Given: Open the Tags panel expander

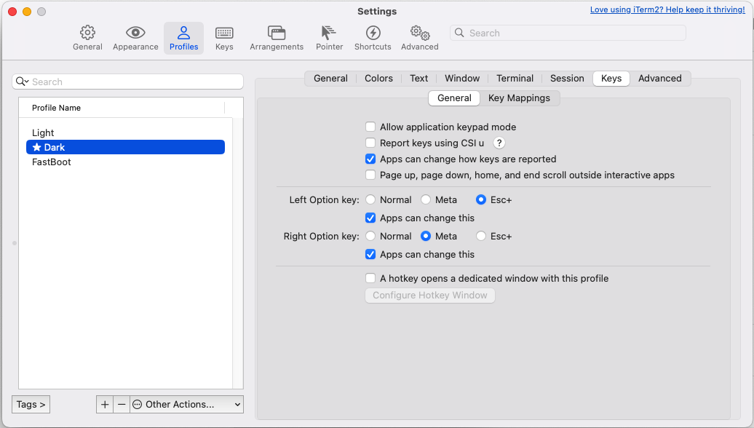Looking at the screenshot, I should pyautogui.click(x=31, y=404).
